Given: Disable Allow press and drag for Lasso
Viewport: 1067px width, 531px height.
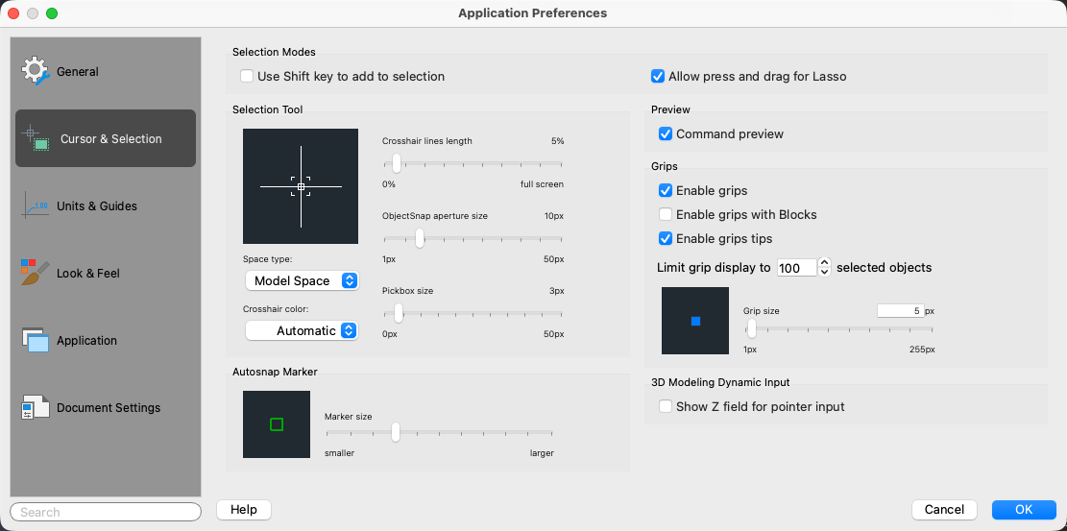Looking at the screenshot, I should 658,77.
